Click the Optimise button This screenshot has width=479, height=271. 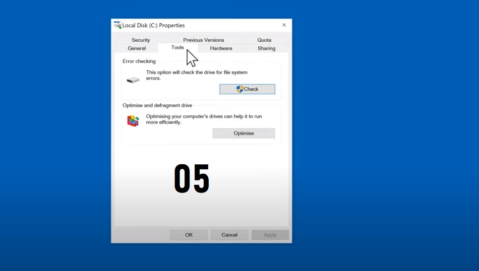point(244,134)
